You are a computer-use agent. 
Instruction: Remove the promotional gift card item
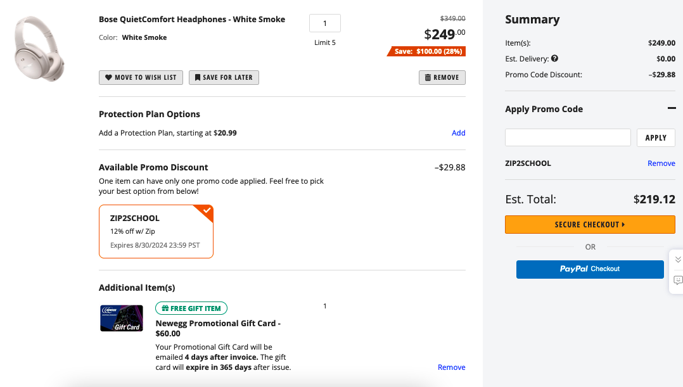point(451,367)
